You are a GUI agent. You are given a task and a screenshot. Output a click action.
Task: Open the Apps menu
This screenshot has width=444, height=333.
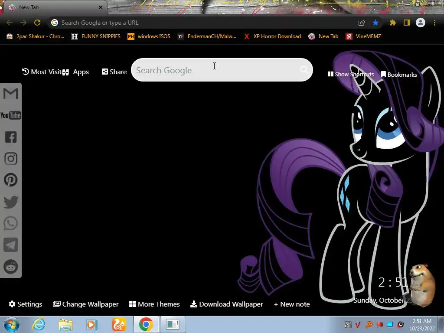click(75, 72)
